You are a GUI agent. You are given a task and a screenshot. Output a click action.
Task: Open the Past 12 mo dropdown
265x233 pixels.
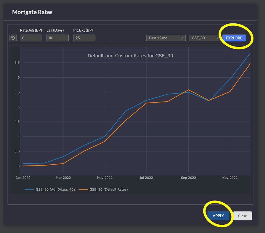point(166,38)
